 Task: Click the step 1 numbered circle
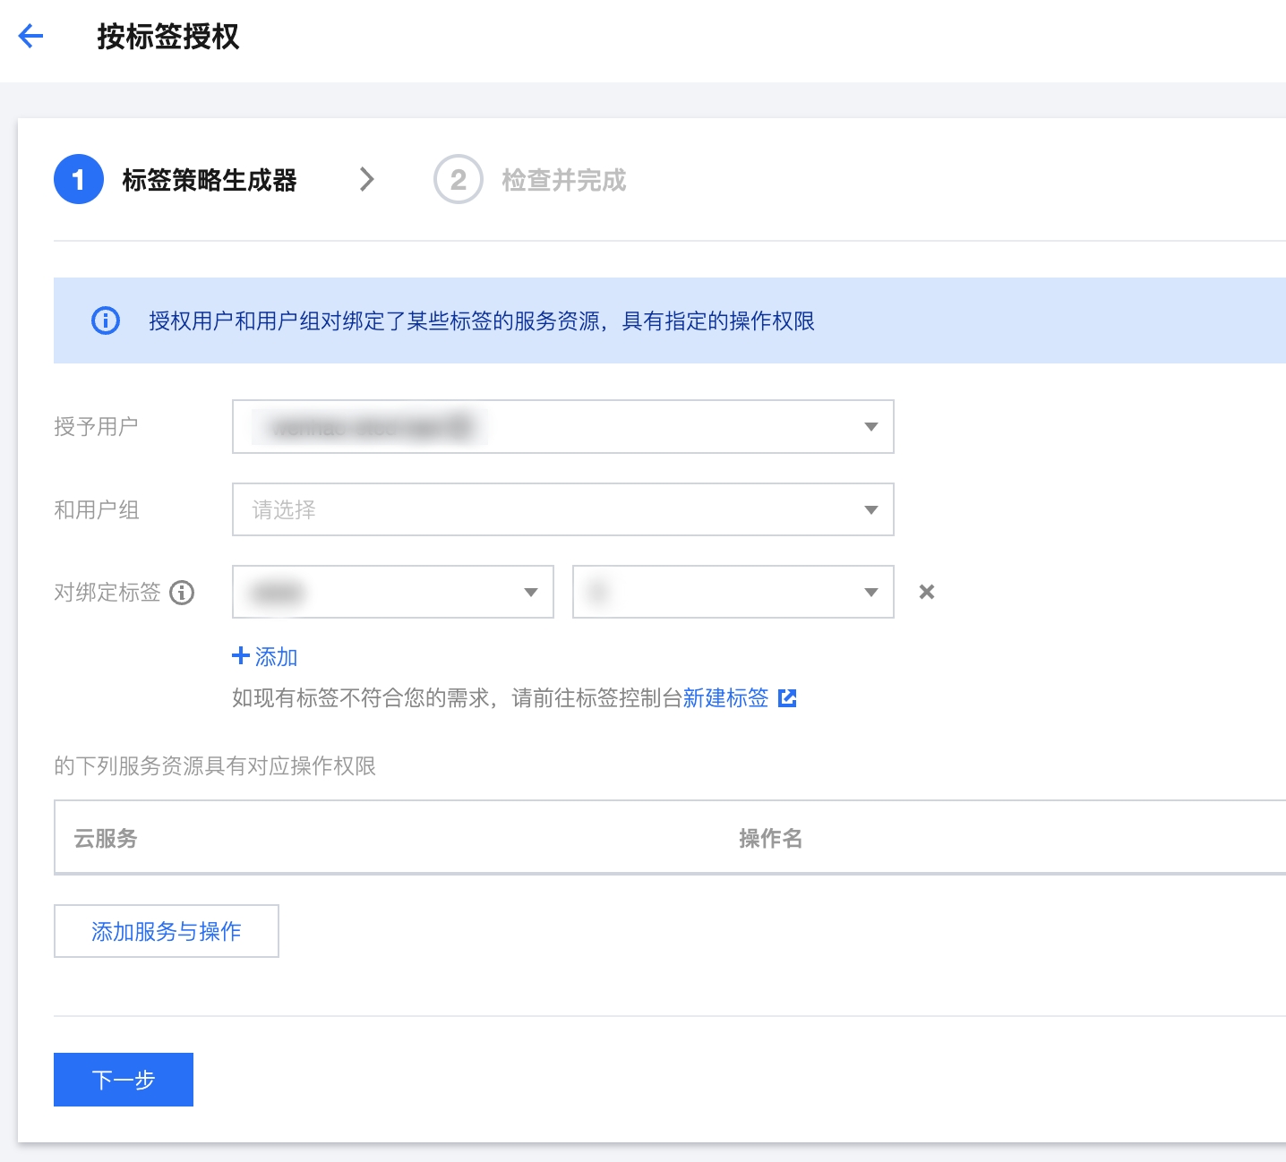79,180
